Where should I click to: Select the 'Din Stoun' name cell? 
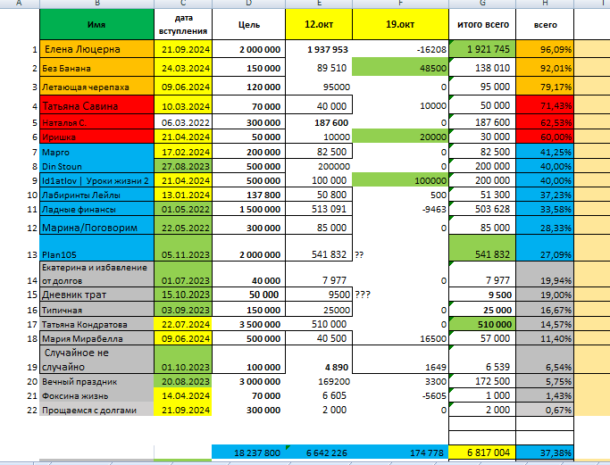coord(96,166)
